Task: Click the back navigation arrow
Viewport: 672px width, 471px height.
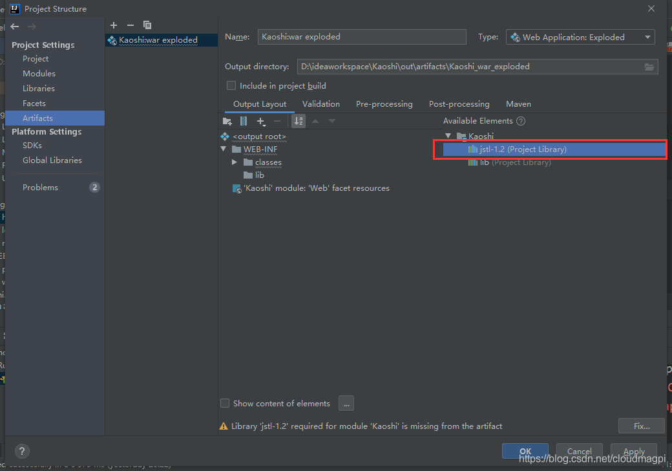Action: (15, 27)
